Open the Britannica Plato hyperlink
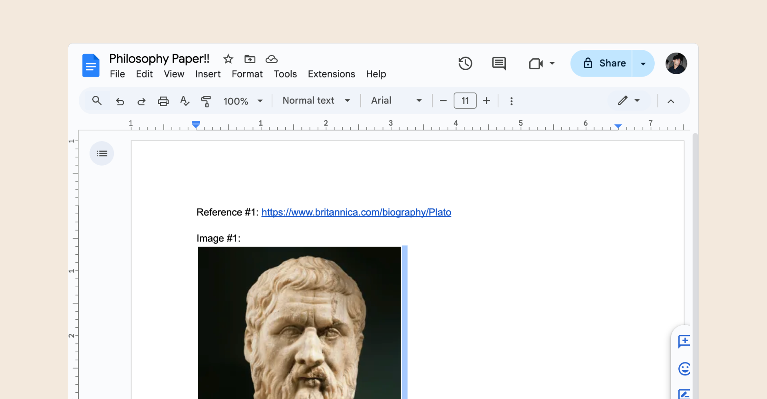Viewport: 767px width, 399px height. (x=356, y=212)
